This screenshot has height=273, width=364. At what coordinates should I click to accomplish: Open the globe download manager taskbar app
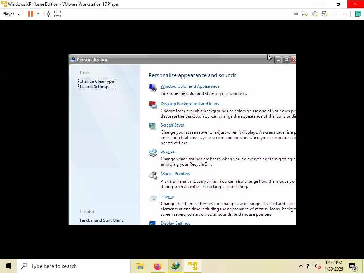point(175,266)
